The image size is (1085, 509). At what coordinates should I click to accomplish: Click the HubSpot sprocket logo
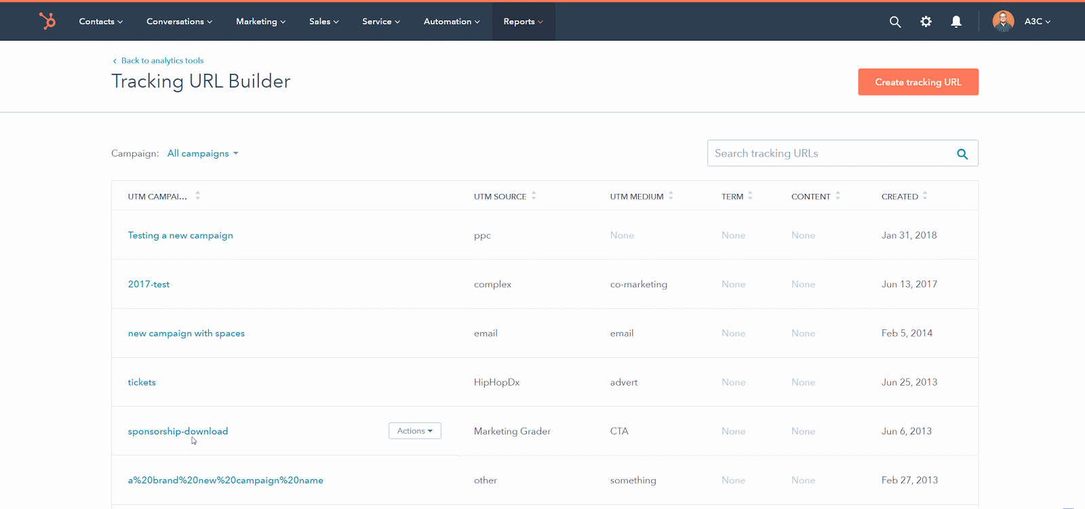(47, 21)
